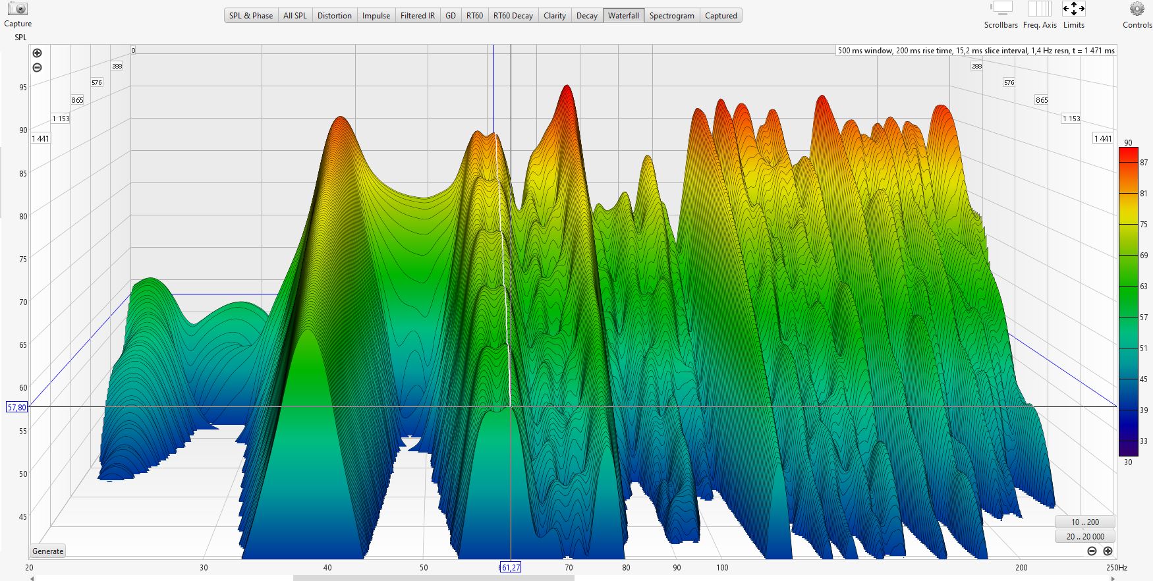Switch to the SPL & Phase tab

click(251, 16)
